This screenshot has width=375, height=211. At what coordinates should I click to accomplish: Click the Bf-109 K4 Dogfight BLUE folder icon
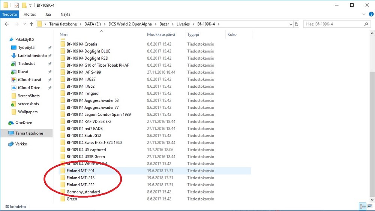pyautogui.click(x=63, y=51)
